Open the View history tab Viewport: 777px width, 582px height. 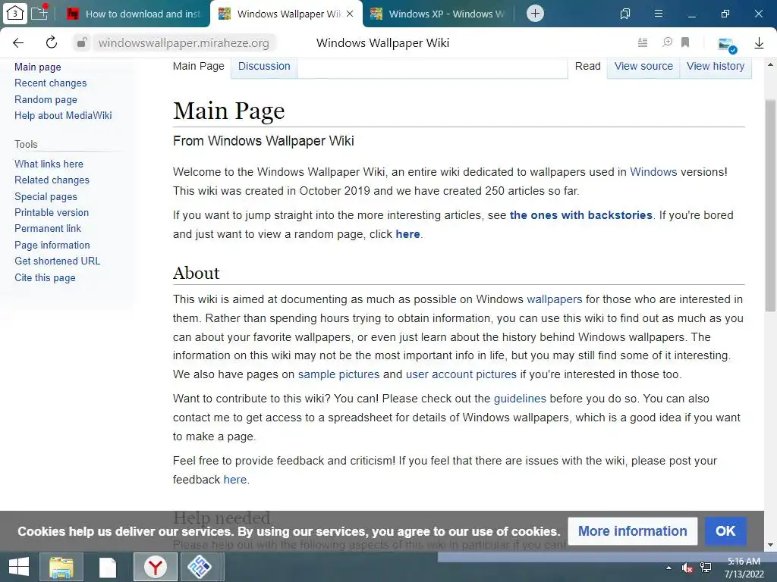point(716,66)
